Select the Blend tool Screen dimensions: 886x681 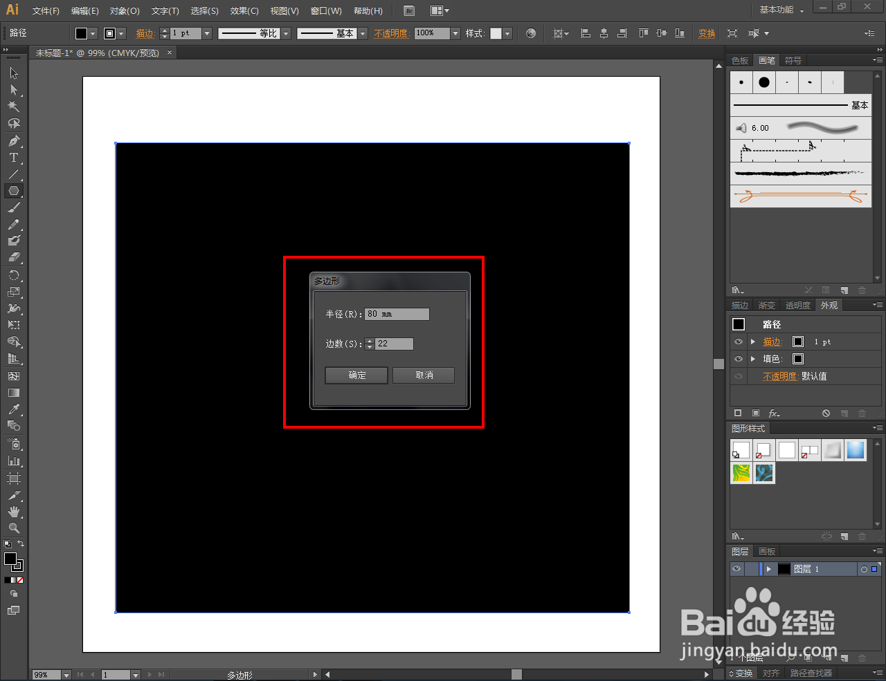click(14, 426)
